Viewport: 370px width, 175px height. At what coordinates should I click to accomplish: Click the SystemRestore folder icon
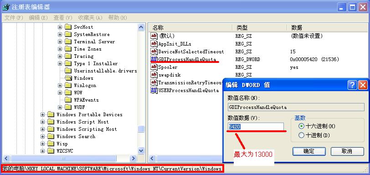68,34
